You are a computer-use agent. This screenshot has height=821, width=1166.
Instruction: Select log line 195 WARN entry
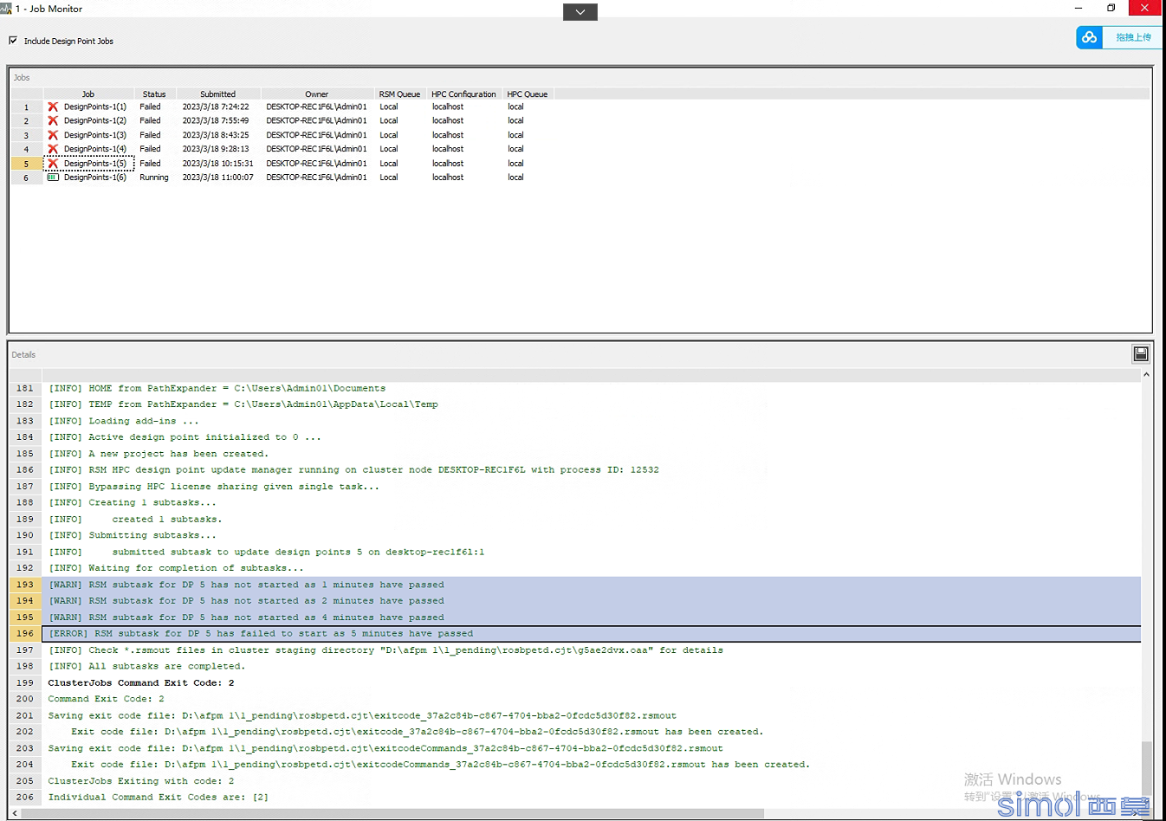(x=591, y=617)
